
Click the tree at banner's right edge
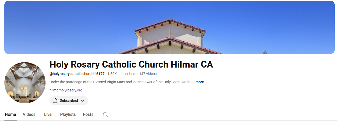(x=265, y=52)
